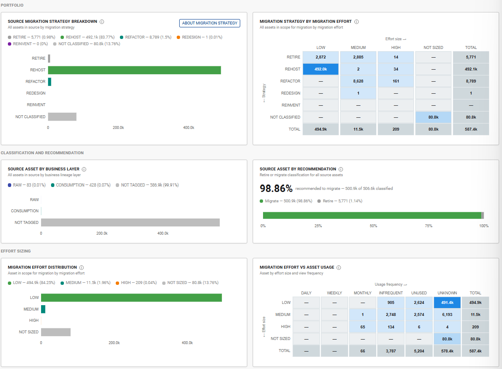Viewport: 502px width, 369px height.
Task: Toggle CONSUMPTION legend entry in business layer chart
Action: 81,185
